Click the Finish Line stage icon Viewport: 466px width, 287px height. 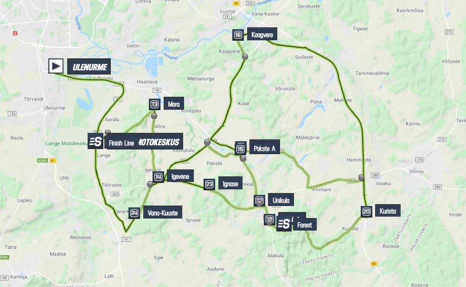click(x=96, y=141)
